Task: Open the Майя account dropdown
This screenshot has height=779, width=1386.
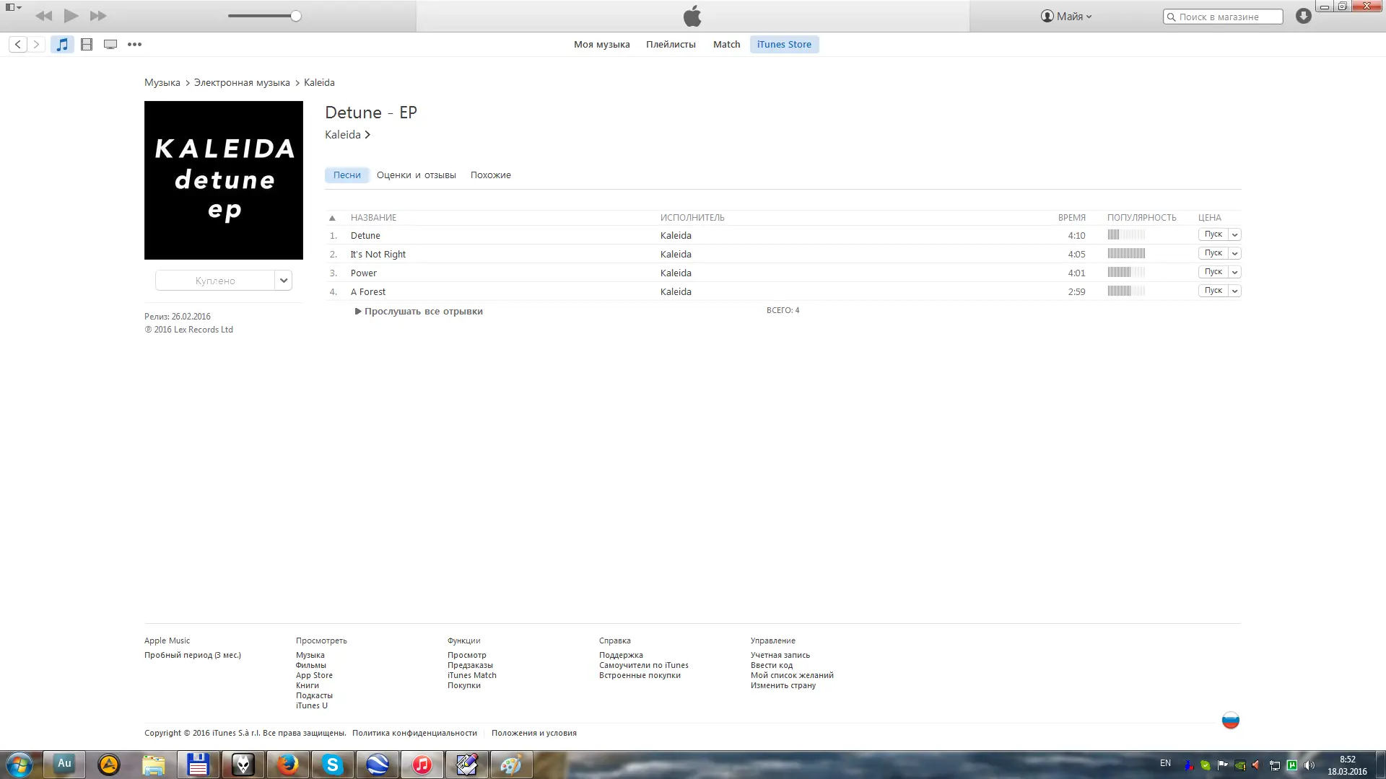Action: 1066,16
